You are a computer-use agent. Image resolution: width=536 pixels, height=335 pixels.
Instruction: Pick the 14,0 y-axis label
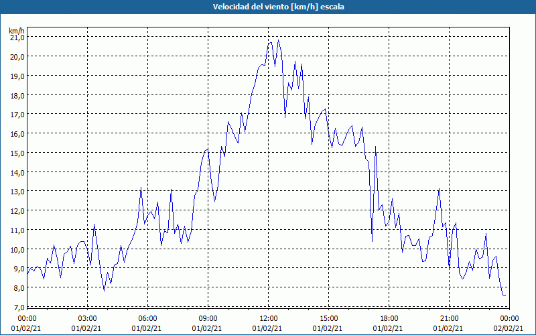point(17,173)
